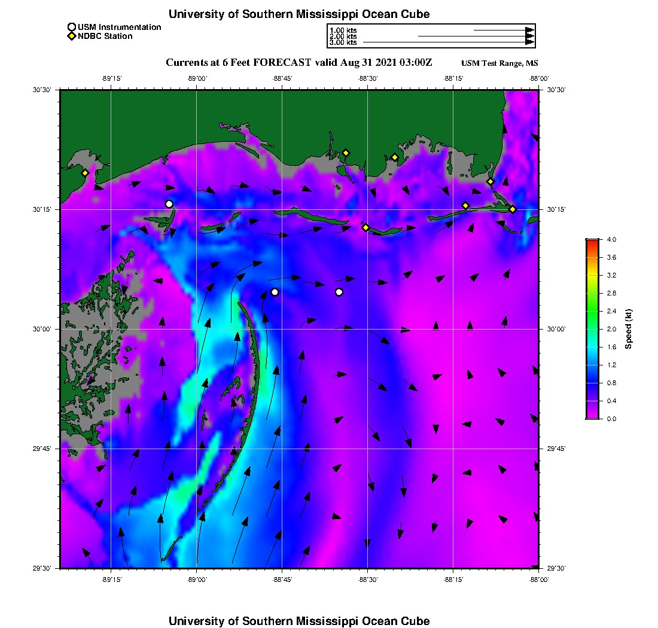Viewport: 658px width, 628px height.
Task: Click the easternmost yellow NDBC diamond
Action: 513,209
